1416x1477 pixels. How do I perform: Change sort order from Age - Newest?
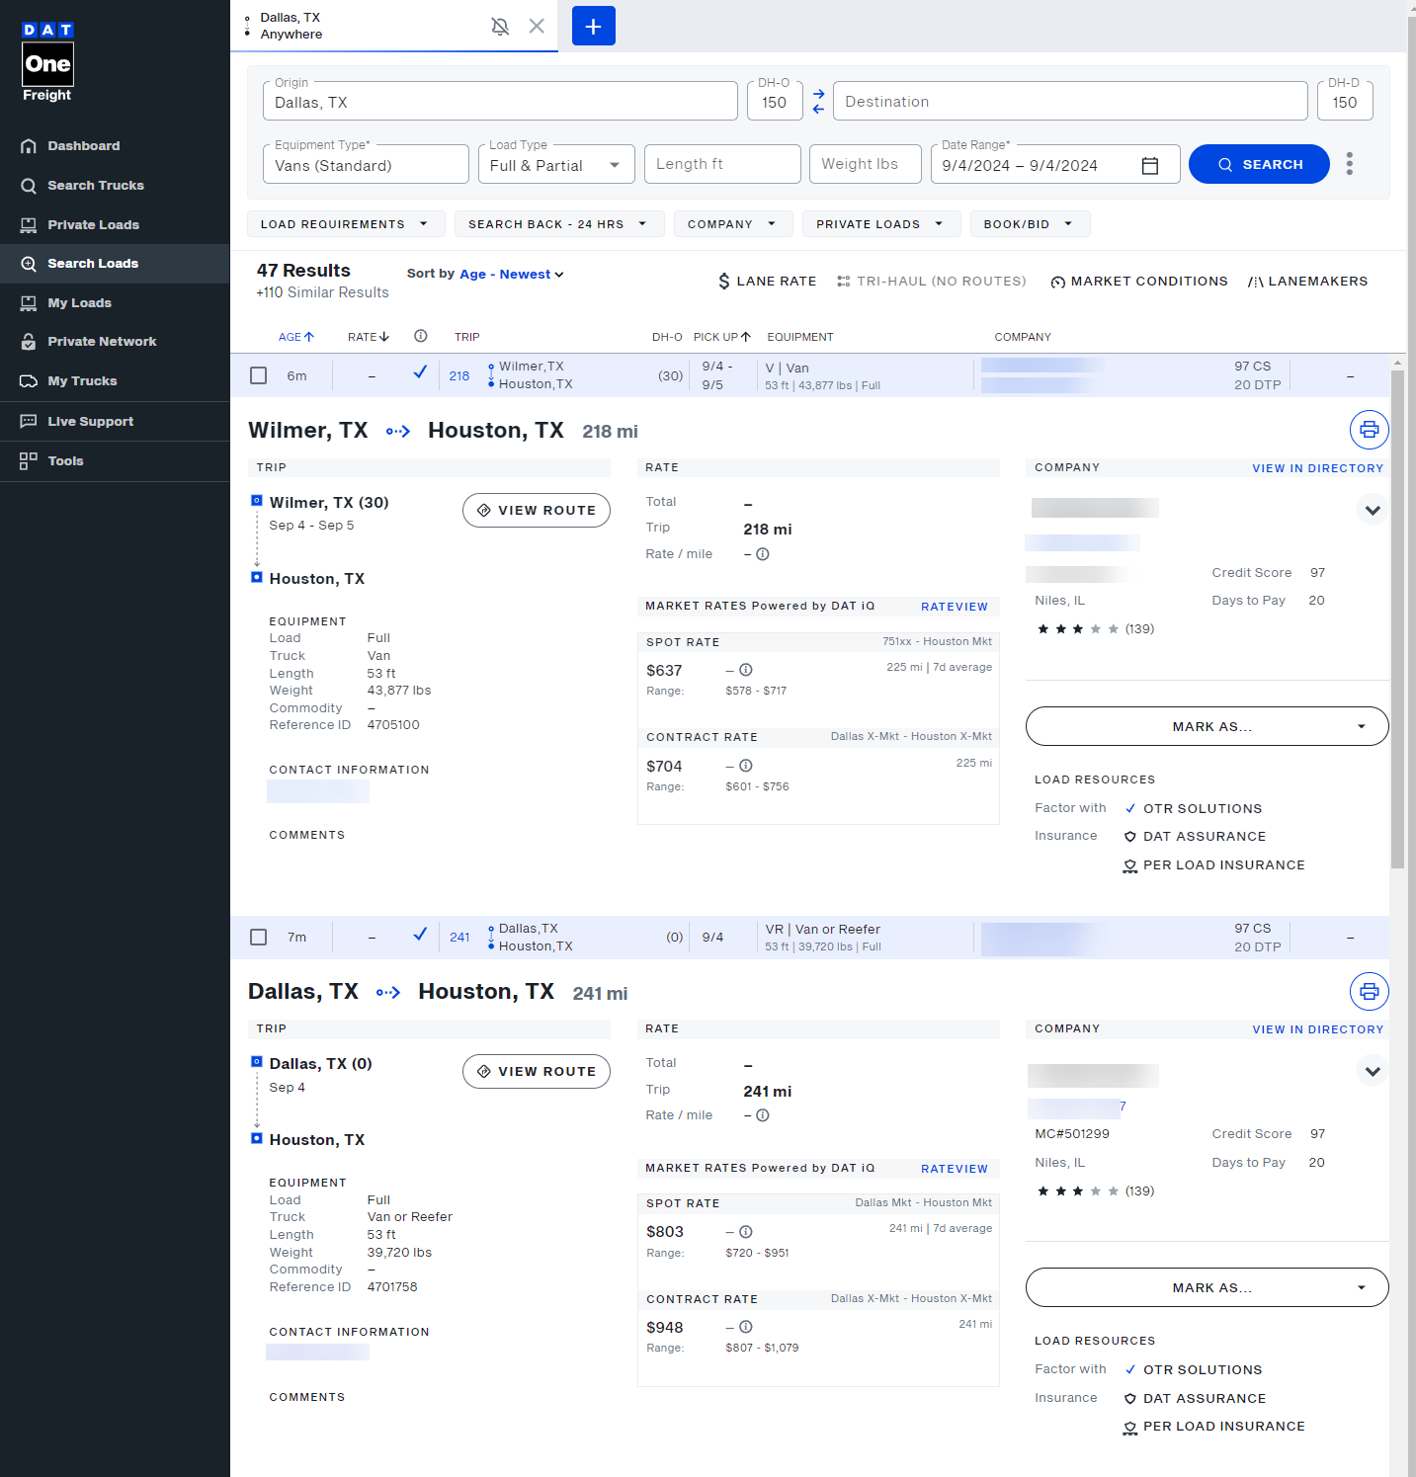click(512, 275)
